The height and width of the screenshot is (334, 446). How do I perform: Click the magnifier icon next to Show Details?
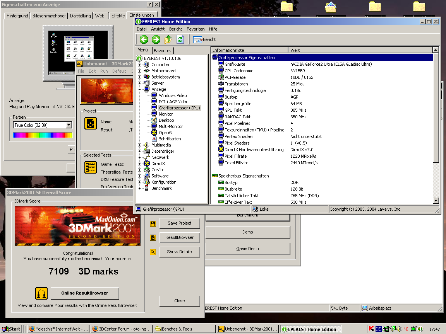[x=153, y=252]
